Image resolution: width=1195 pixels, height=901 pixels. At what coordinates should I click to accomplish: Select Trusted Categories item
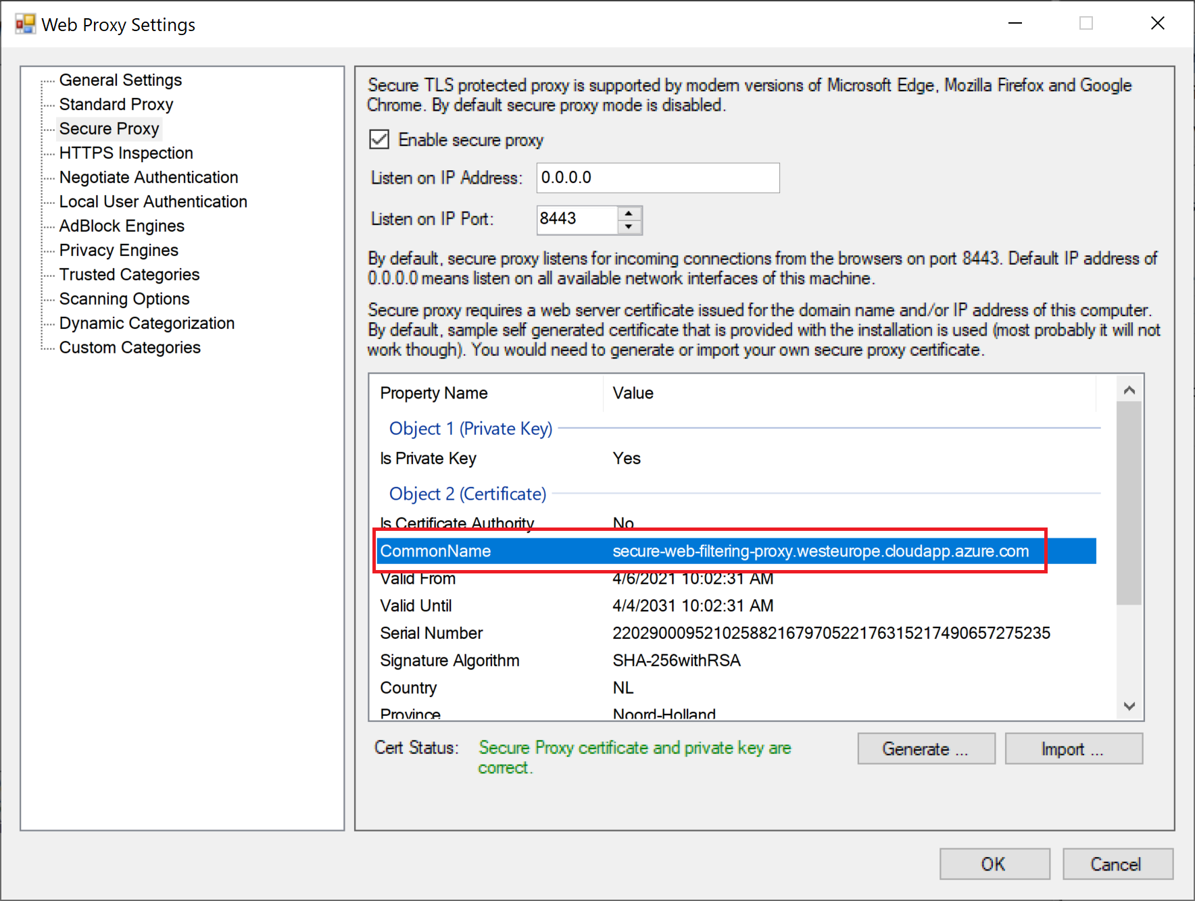click(129, 274)
